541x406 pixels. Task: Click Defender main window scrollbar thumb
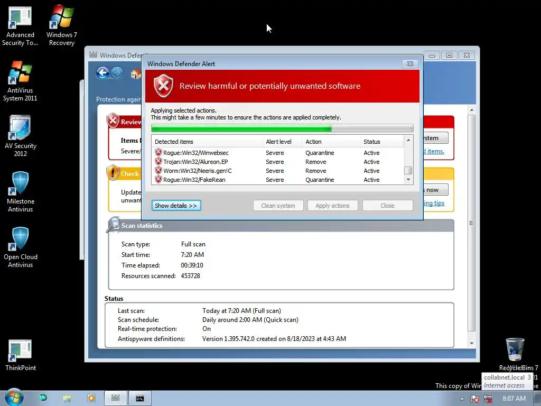point(472,223)
